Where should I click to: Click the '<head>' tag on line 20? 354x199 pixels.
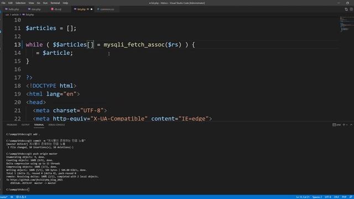tap(36, 102)
